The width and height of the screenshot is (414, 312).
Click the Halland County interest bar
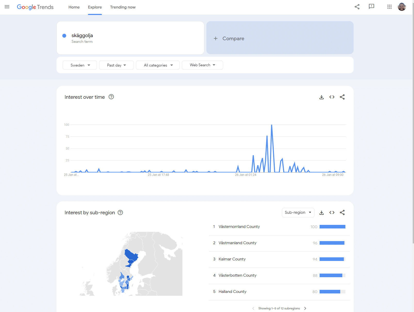point(332,292)
